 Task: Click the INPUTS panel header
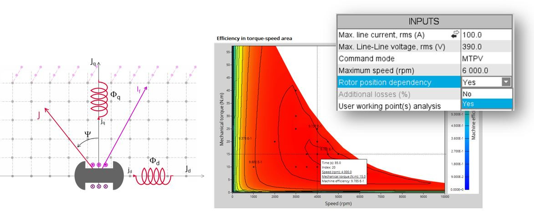[424, 22]
